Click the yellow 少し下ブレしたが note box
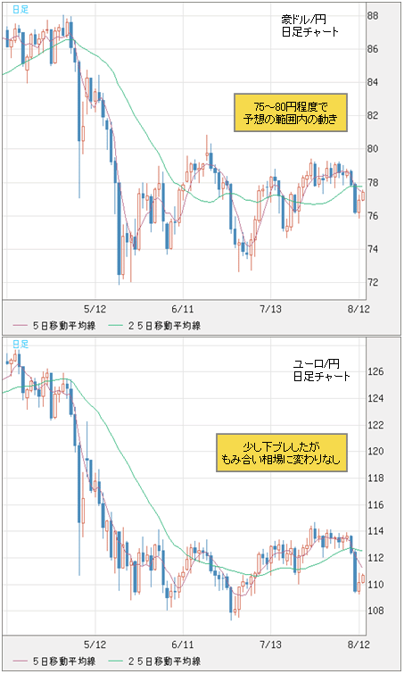Image resolution: width=404 pixels, height=674 pixels. pos(282,453)
